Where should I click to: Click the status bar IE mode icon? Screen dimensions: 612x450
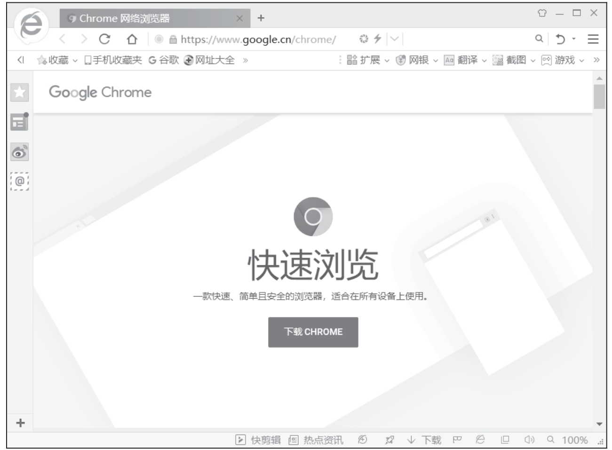pyautogui.click(x=480, y=440)
